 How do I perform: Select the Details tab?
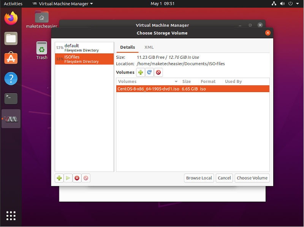coord(127,47)
